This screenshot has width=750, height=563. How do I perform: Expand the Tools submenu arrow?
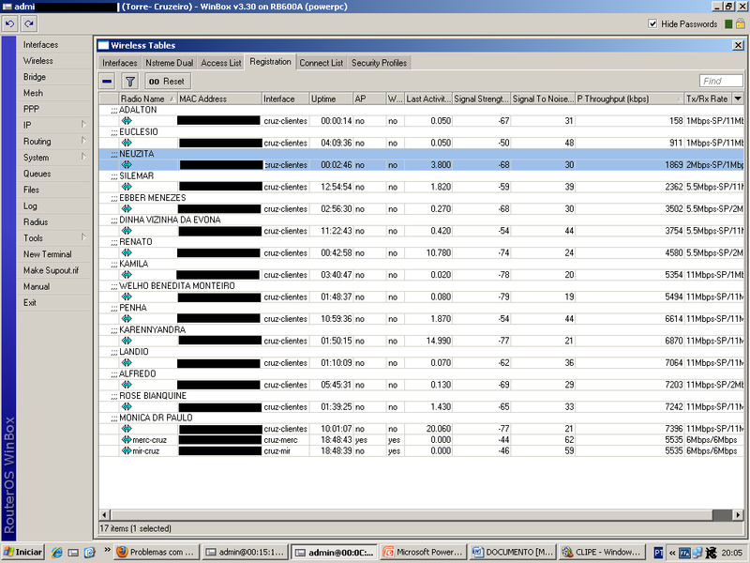83,237
